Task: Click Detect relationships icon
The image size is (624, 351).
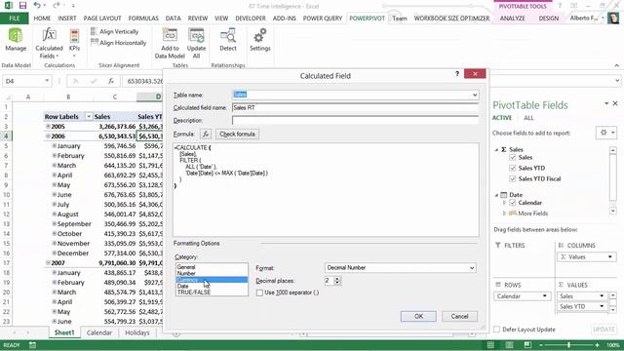Action: 228,40
